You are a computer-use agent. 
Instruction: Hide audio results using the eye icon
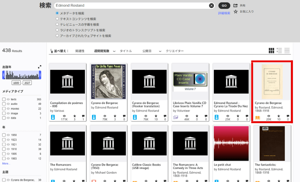(8, 104)
